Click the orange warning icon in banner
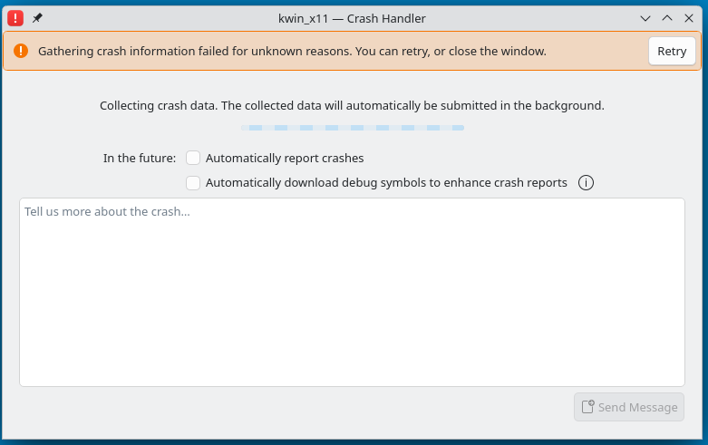This screenshot has height=445, width=708. [x=21, y=51]
